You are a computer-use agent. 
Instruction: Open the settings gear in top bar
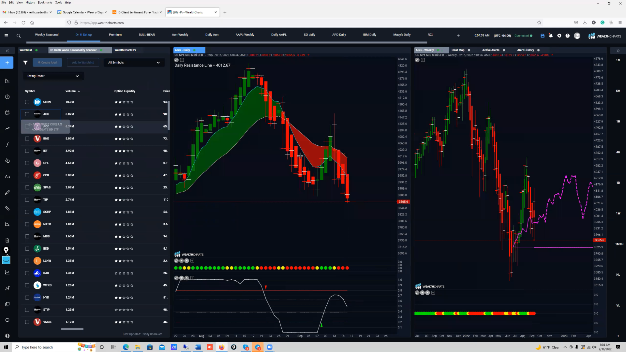559,36
